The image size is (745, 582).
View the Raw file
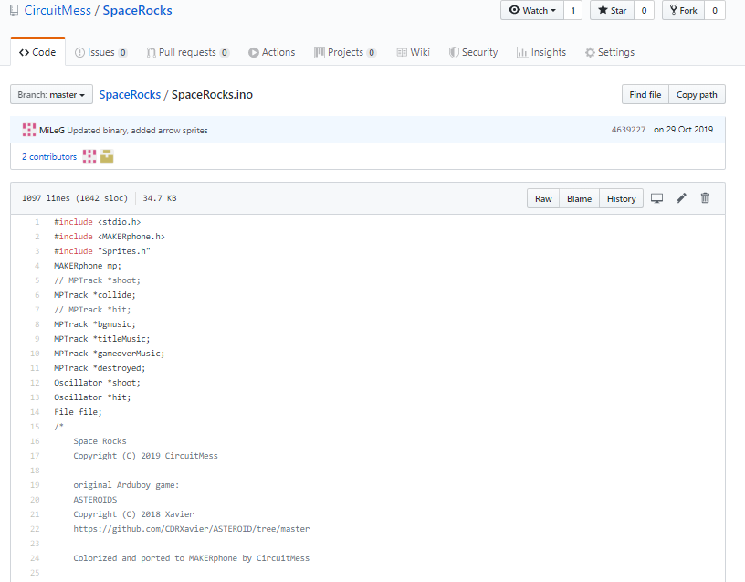point(543,199)
